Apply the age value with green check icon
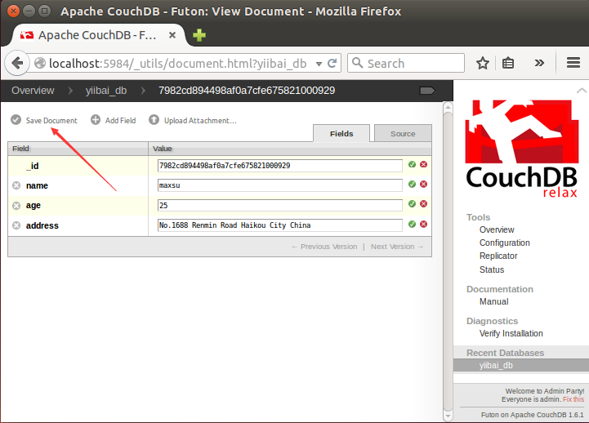Viewport: 589px width, 423px height. (x=413, y=204)
